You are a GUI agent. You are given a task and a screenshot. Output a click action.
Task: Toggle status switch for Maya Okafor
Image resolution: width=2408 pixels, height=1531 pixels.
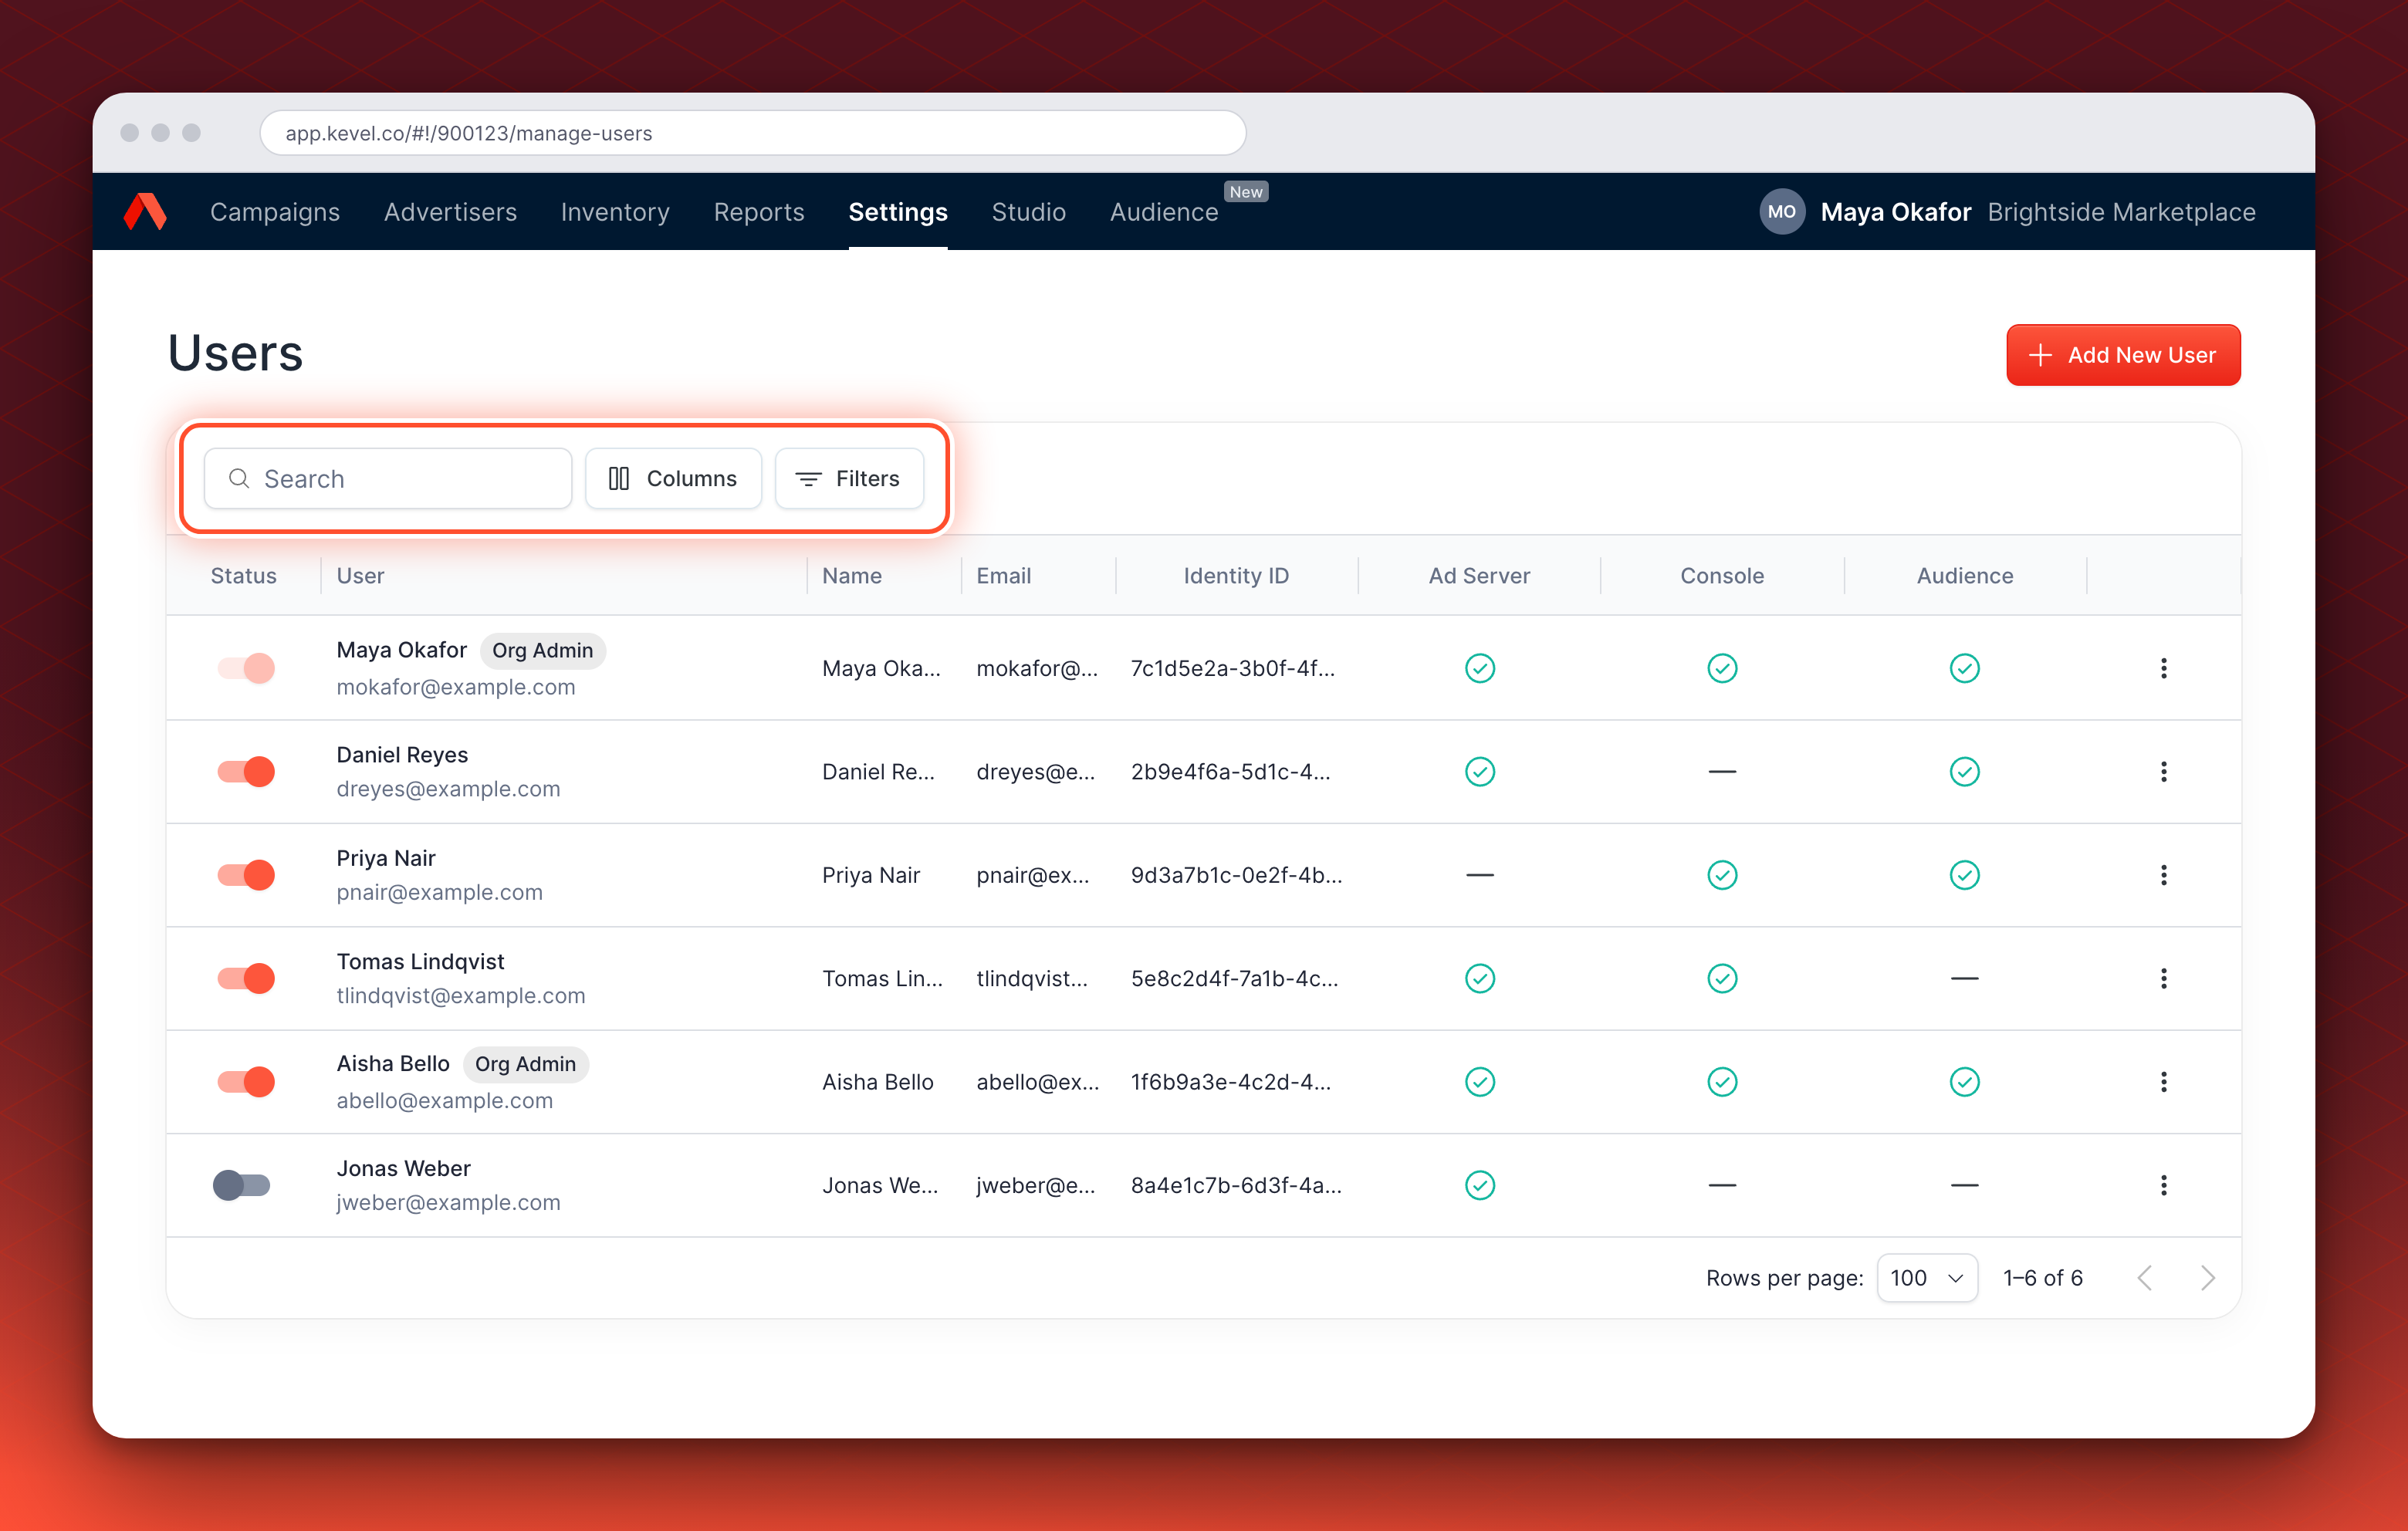pos(246,668)
